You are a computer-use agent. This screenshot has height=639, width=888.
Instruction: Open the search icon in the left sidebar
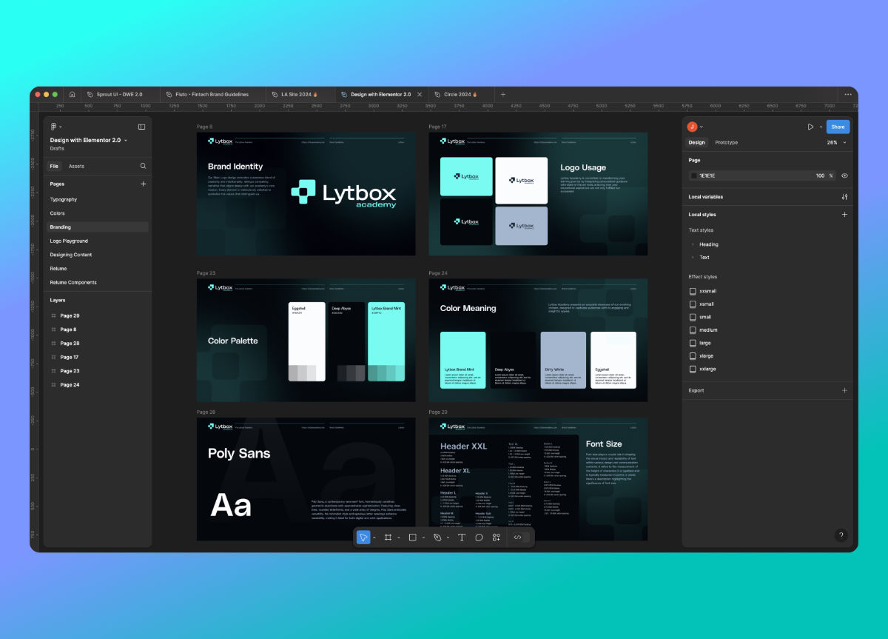(x=142, y=166)
